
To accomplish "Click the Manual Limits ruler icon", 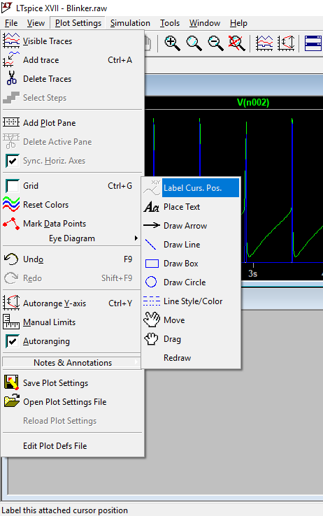I will [11, 322].
